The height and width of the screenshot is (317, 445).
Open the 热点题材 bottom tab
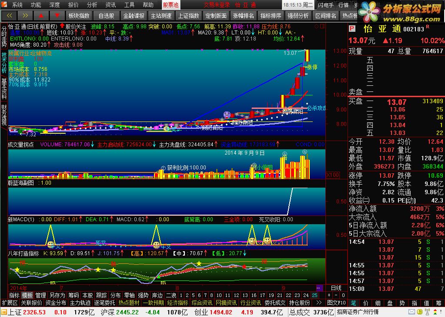click(129, 303)
